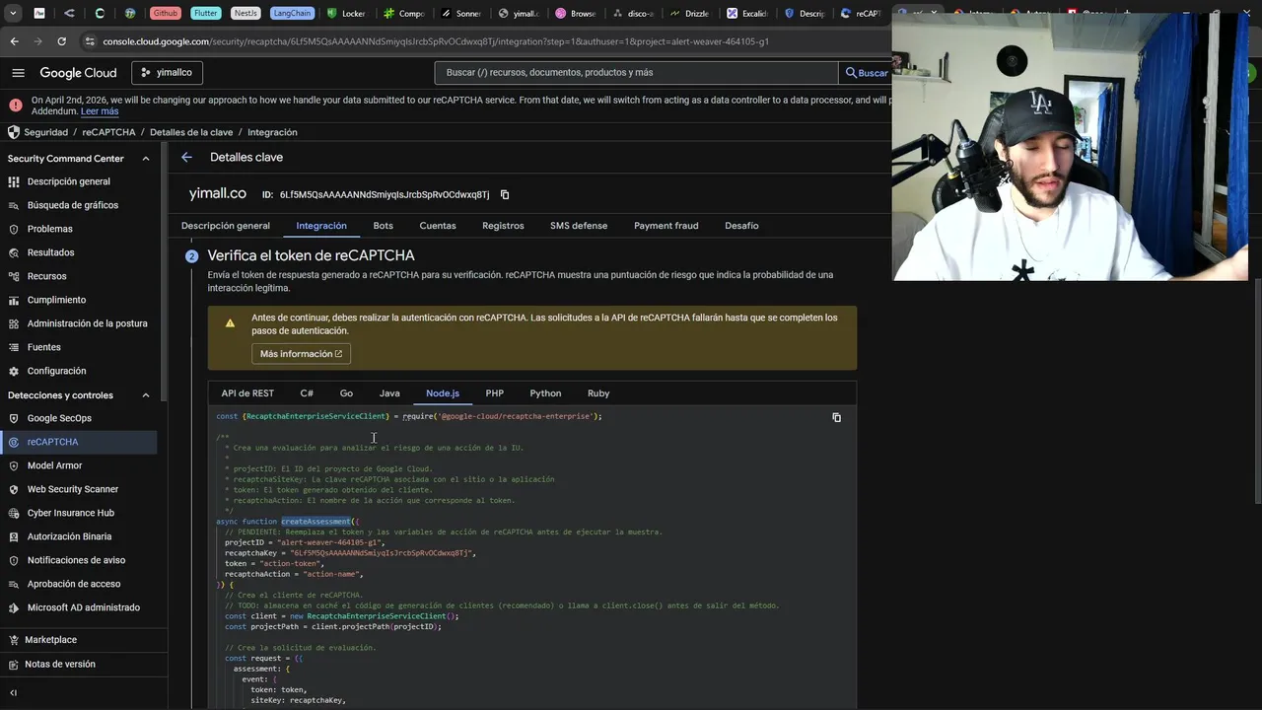Select the Node.js code tab
Image resolution: width=1262 pixels, height=710 pixels.
click(x=443, y=393)
